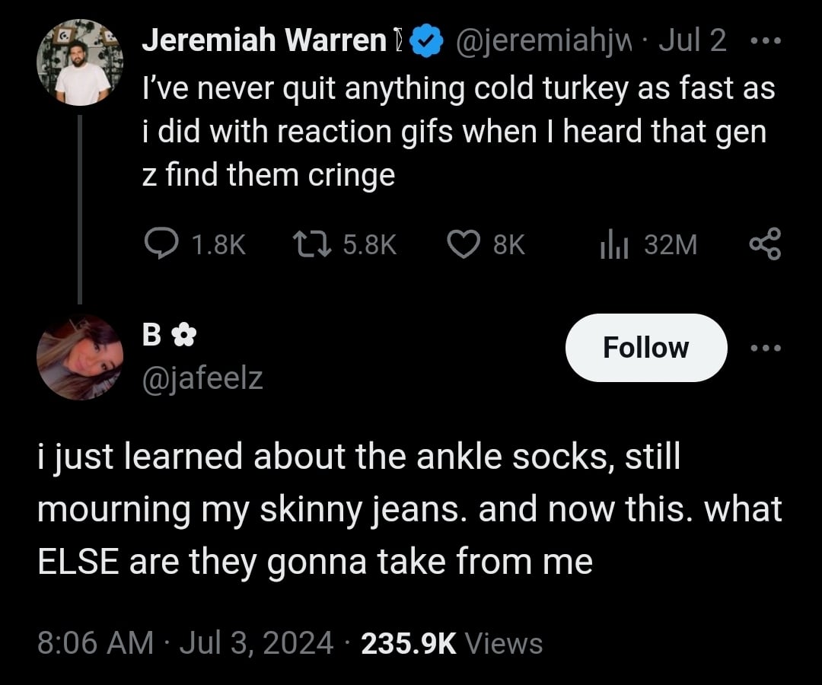Open more options beside the Follow button
Screen dimensions: 822x685
pyautogui.click(x=764, y=348)
